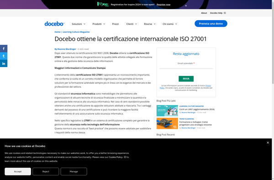Viewport: 274px width, 180px height.
Task: Expand the Chi siamo menu
Action: tap(170, 24)
